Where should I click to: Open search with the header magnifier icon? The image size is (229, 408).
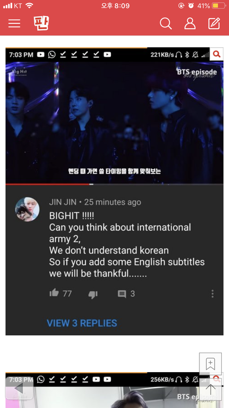click(166, 23)
